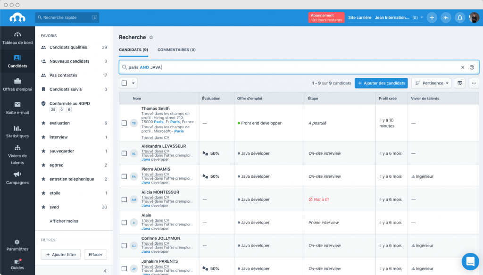Viewport: 483px width, 275px height.
Task: Open Thomas Smith's TS avatar
Action: tap(133, 123)
